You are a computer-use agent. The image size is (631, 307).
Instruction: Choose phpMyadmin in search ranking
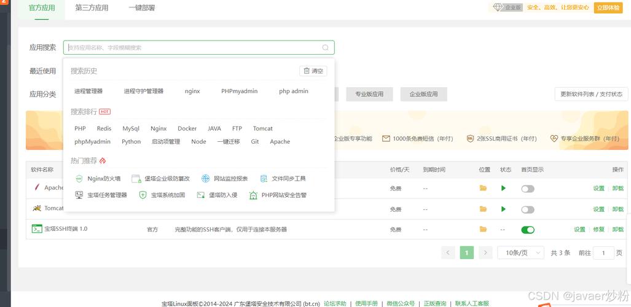93,141
